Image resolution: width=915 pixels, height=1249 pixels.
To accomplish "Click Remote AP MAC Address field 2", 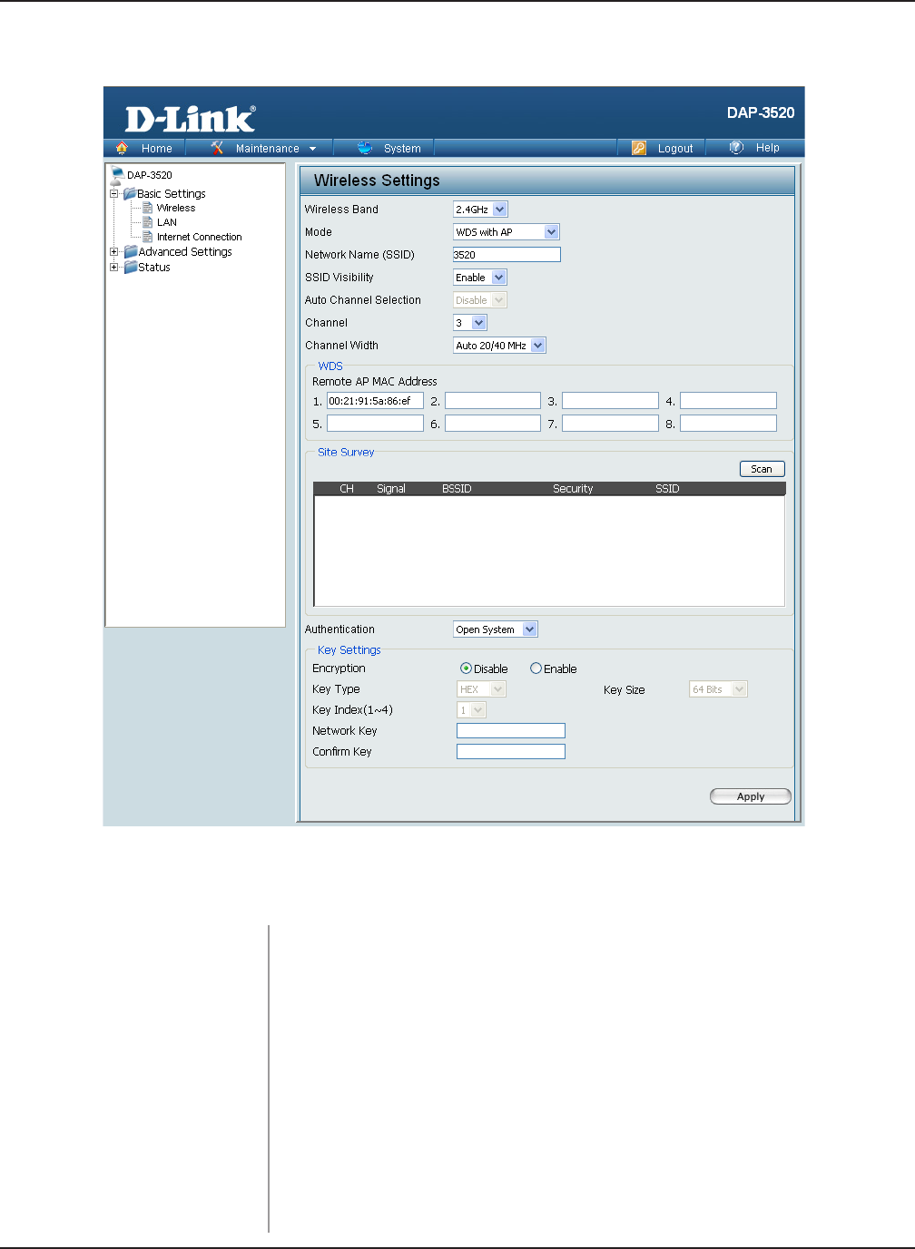I will coord(493,400).
